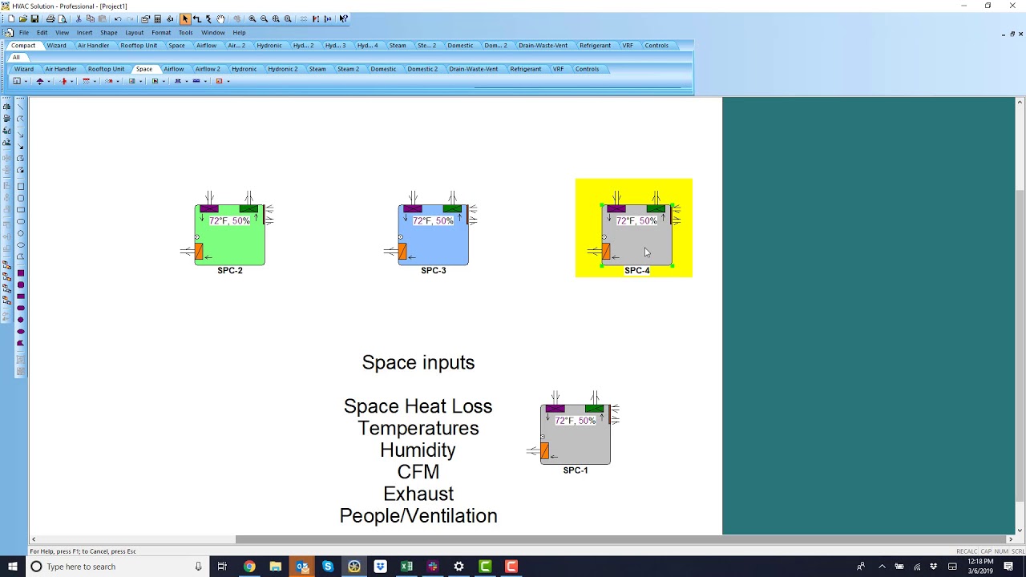This screenshot has height=577, width=1026.
Task: Select lower-row Domestic 2 tab
Action: tap(422, 69)
